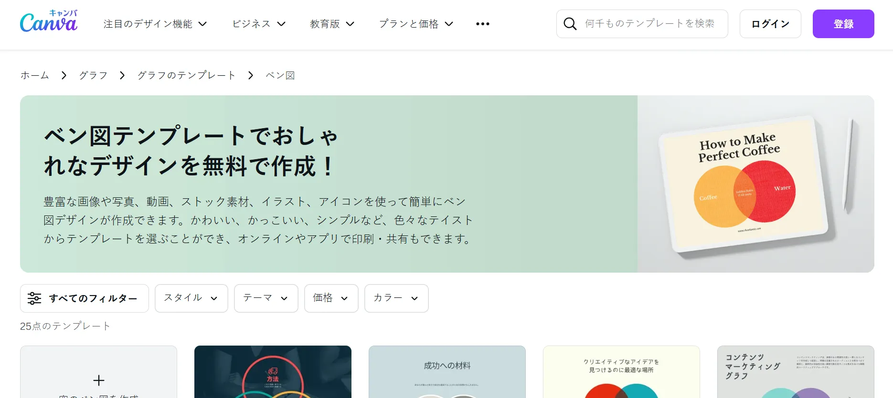Open プランと価格 menu

pos(416,24)
